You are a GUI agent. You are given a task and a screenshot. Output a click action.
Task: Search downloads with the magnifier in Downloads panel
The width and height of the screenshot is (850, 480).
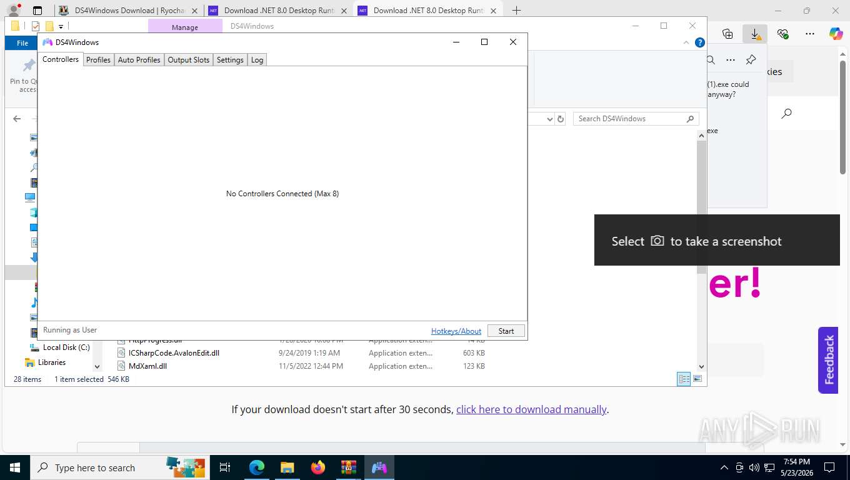711,60
